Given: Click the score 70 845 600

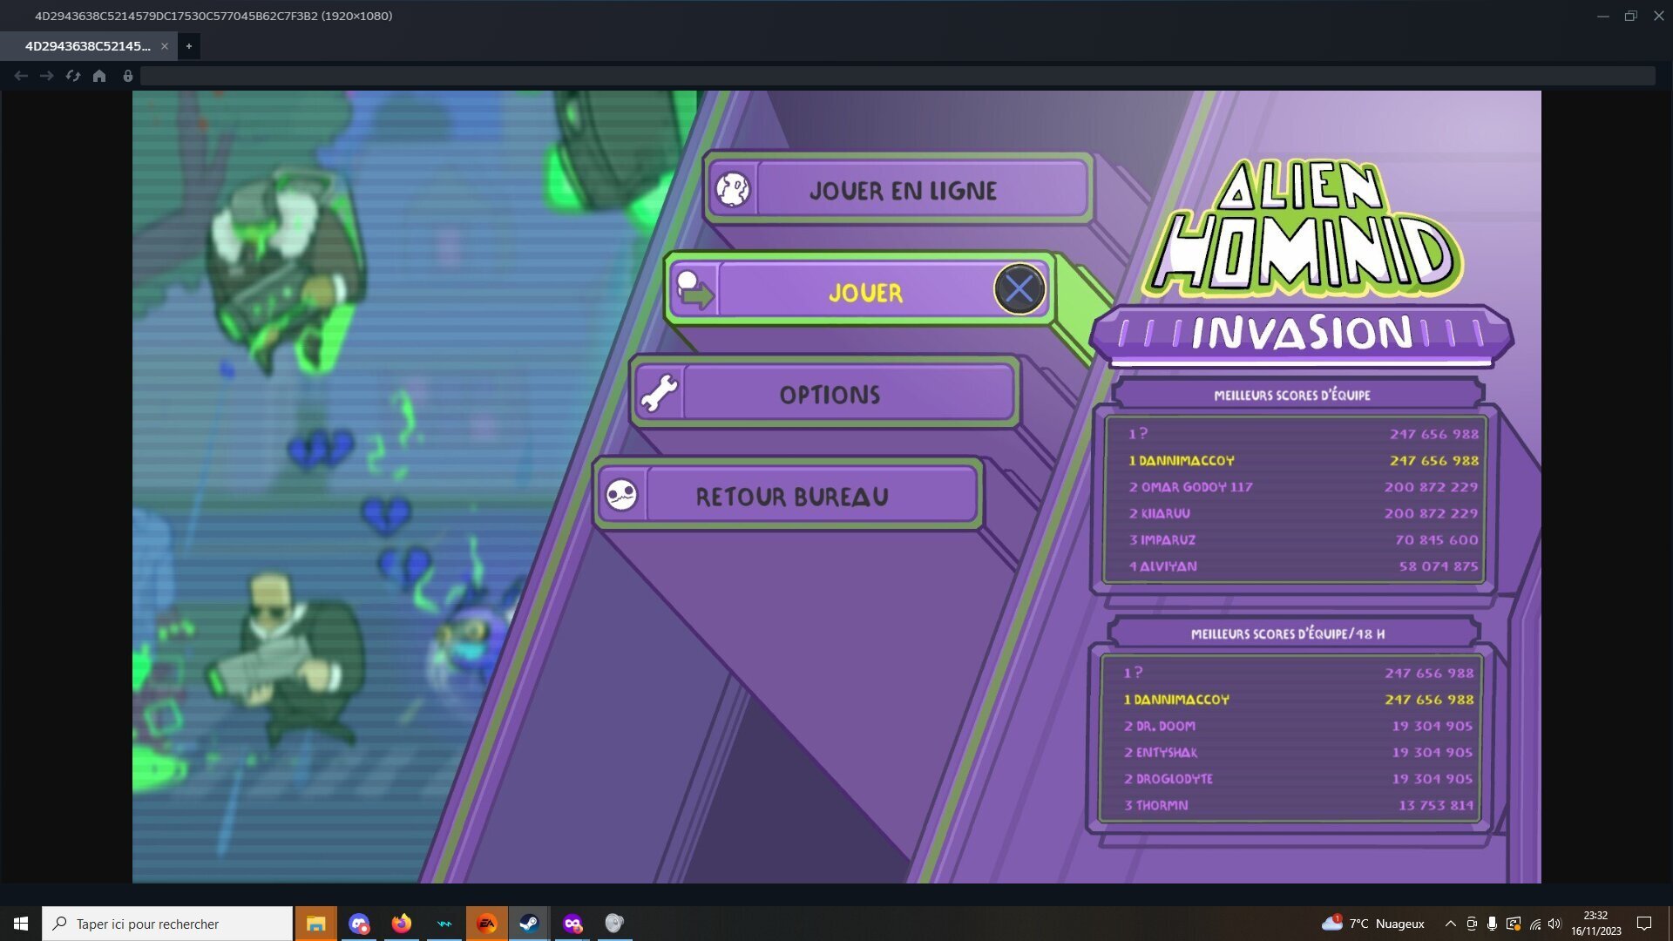Looking at the screenshot, I should tap(1437, 540).
